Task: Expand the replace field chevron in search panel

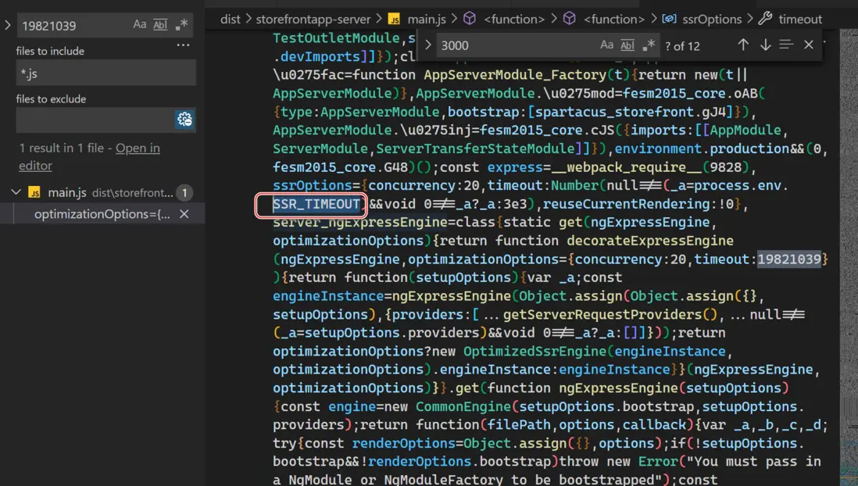Action: [x=8, y=25]
